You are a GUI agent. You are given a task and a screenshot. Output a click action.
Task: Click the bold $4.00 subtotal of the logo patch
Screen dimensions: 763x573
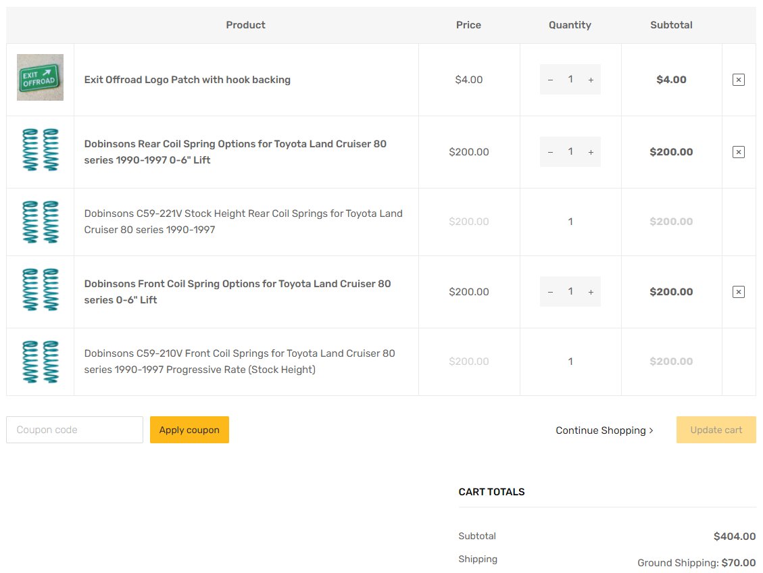pos(672,80)
